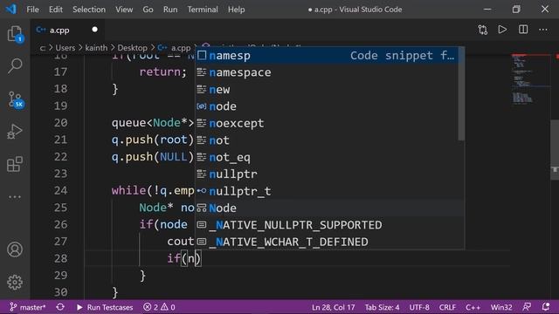Open the Selection menu
Viewport: 559px width, 314px height.
pyautogui.click(x=89, y=10)
